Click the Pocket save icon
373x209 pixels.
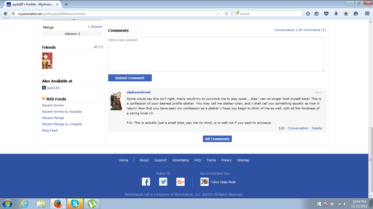click(326, 14)
